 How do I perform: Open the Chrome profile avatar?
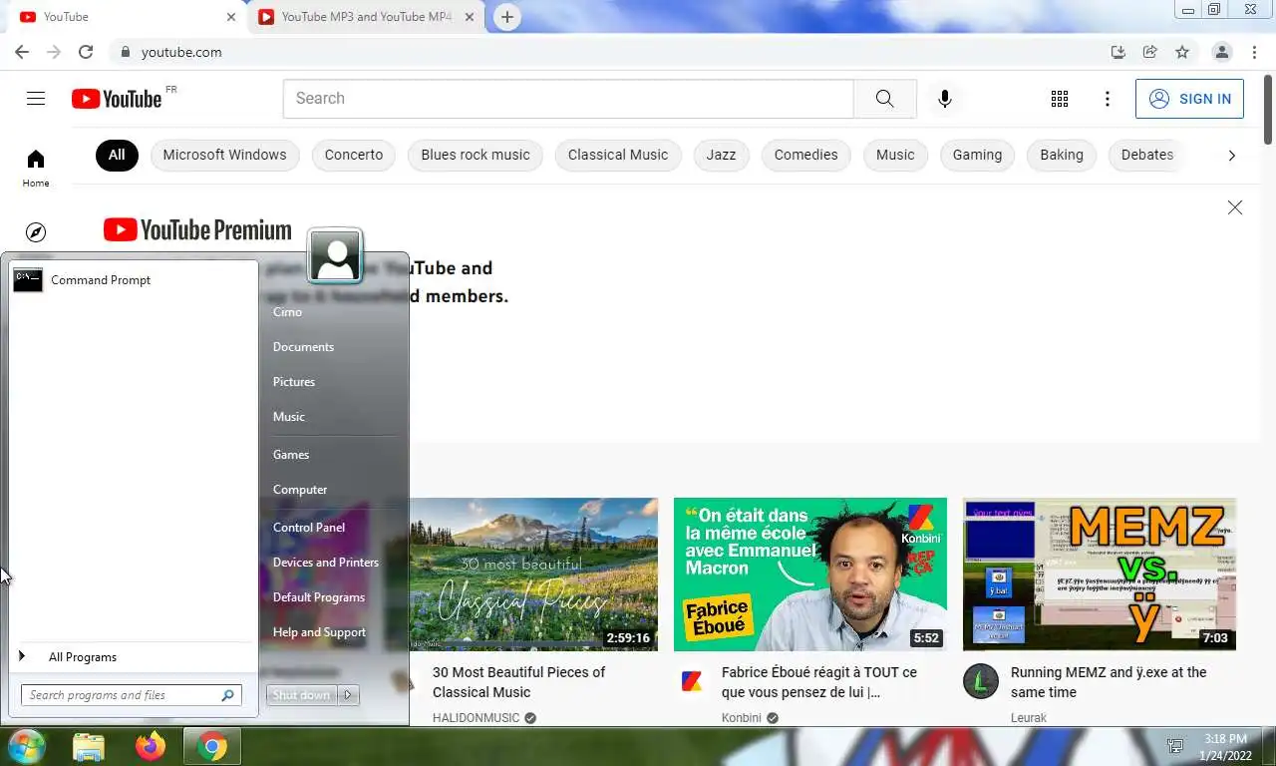tap(1222, 52)
